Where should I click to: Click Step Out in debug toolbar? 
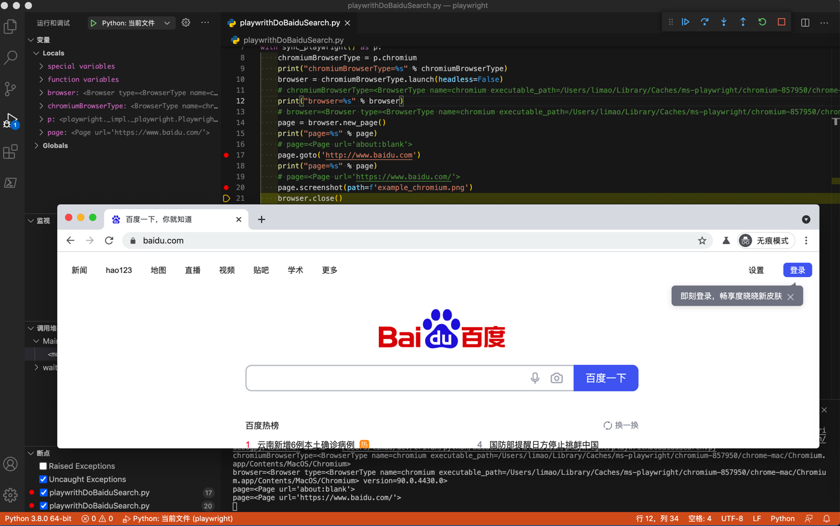[x=743, y=22]
